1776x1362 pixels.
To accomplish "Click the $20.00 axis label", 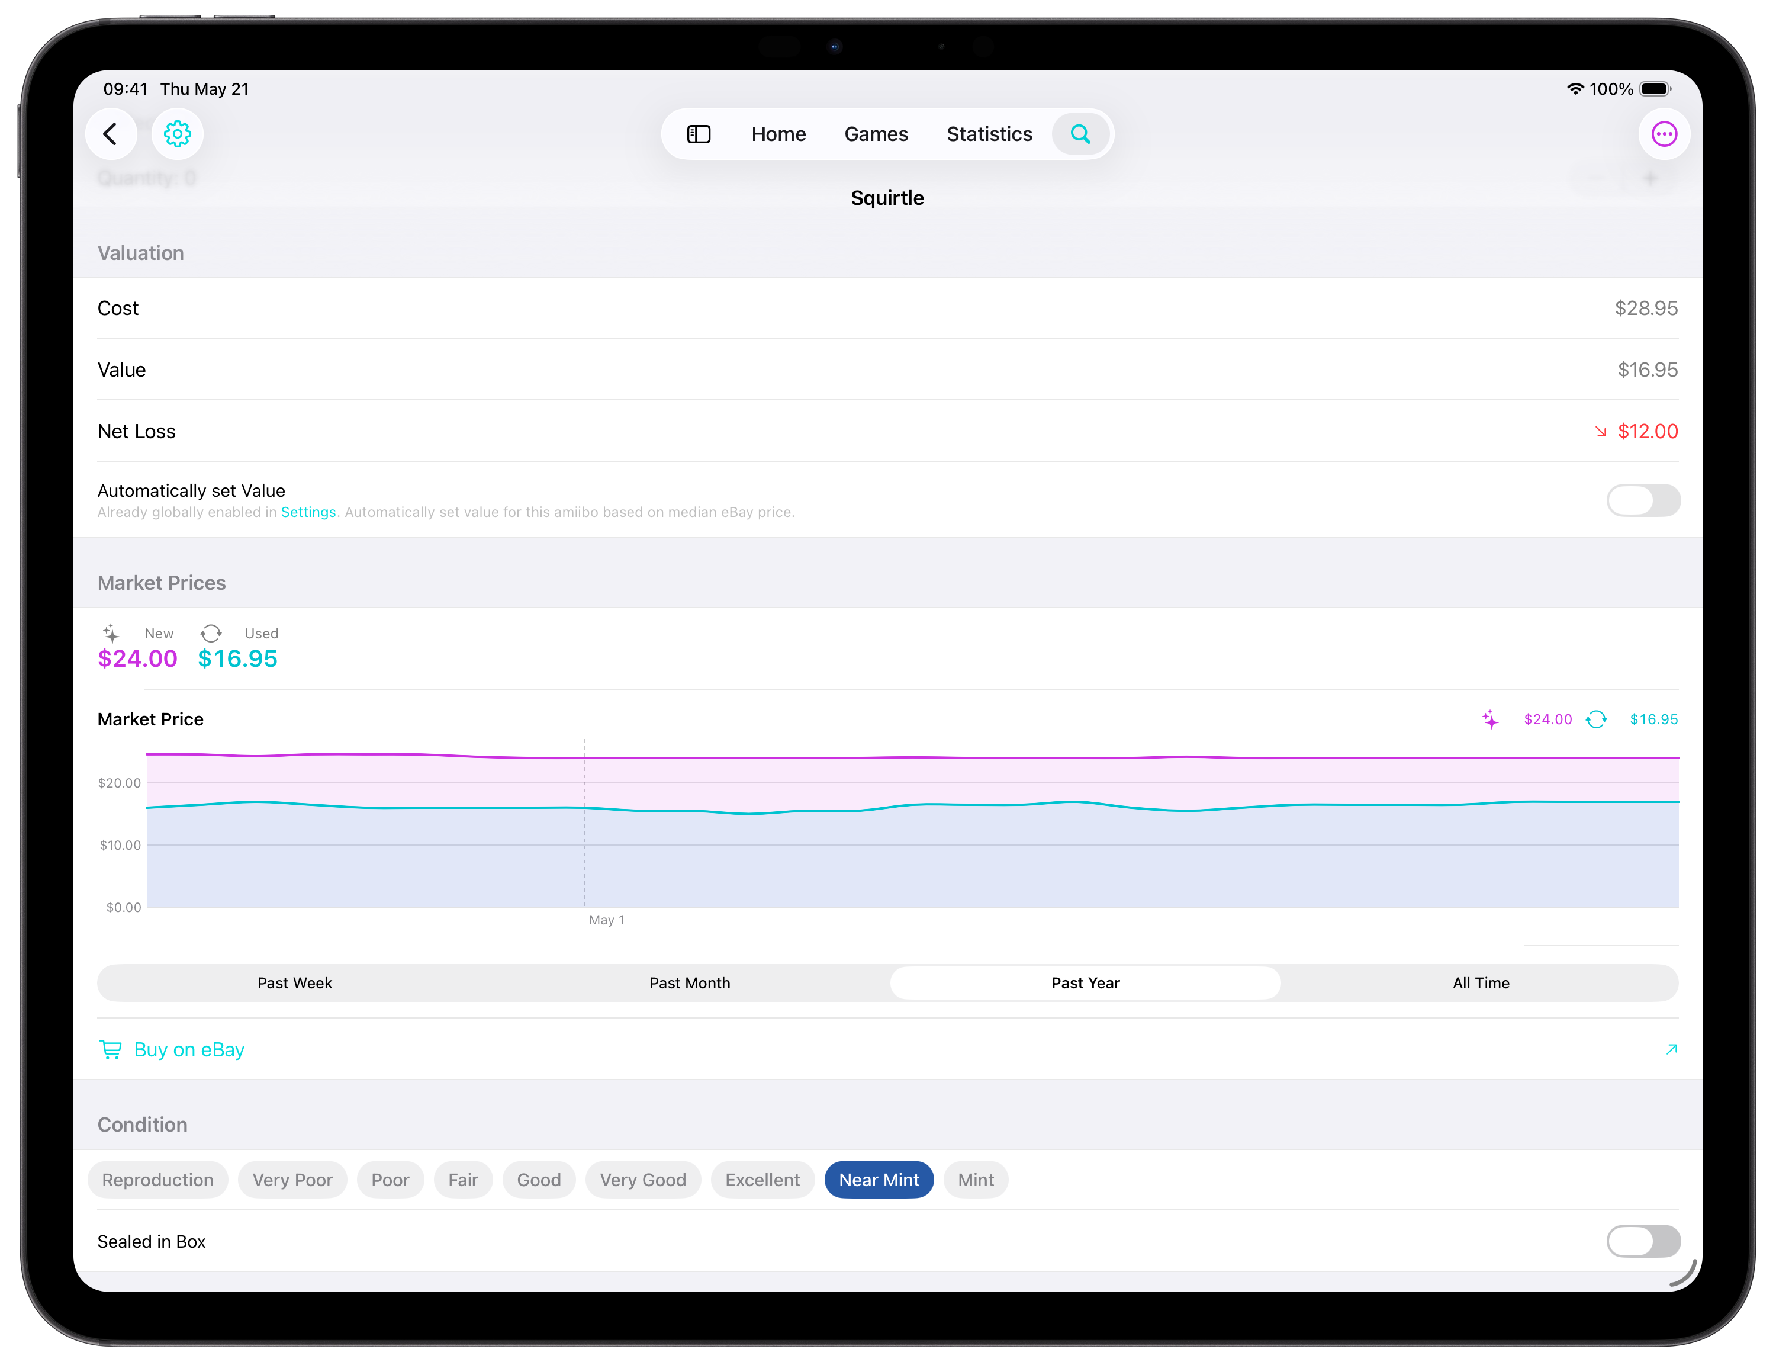I will click(119, 783).
